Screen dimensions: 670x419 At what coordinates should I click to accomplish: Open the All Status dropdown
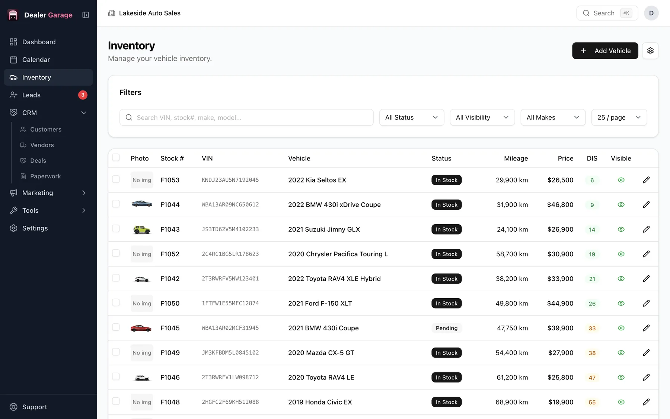click(412, 117)
